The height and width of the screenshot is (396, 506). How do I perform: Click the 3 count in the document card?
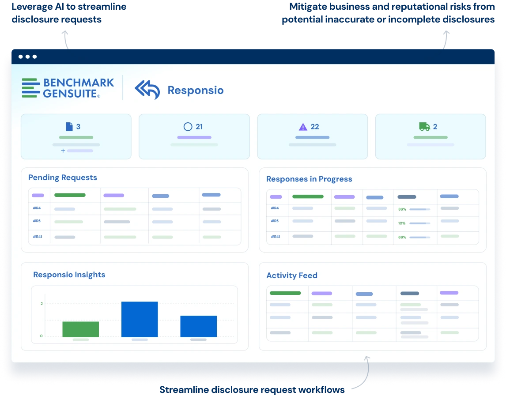(78, 127)
